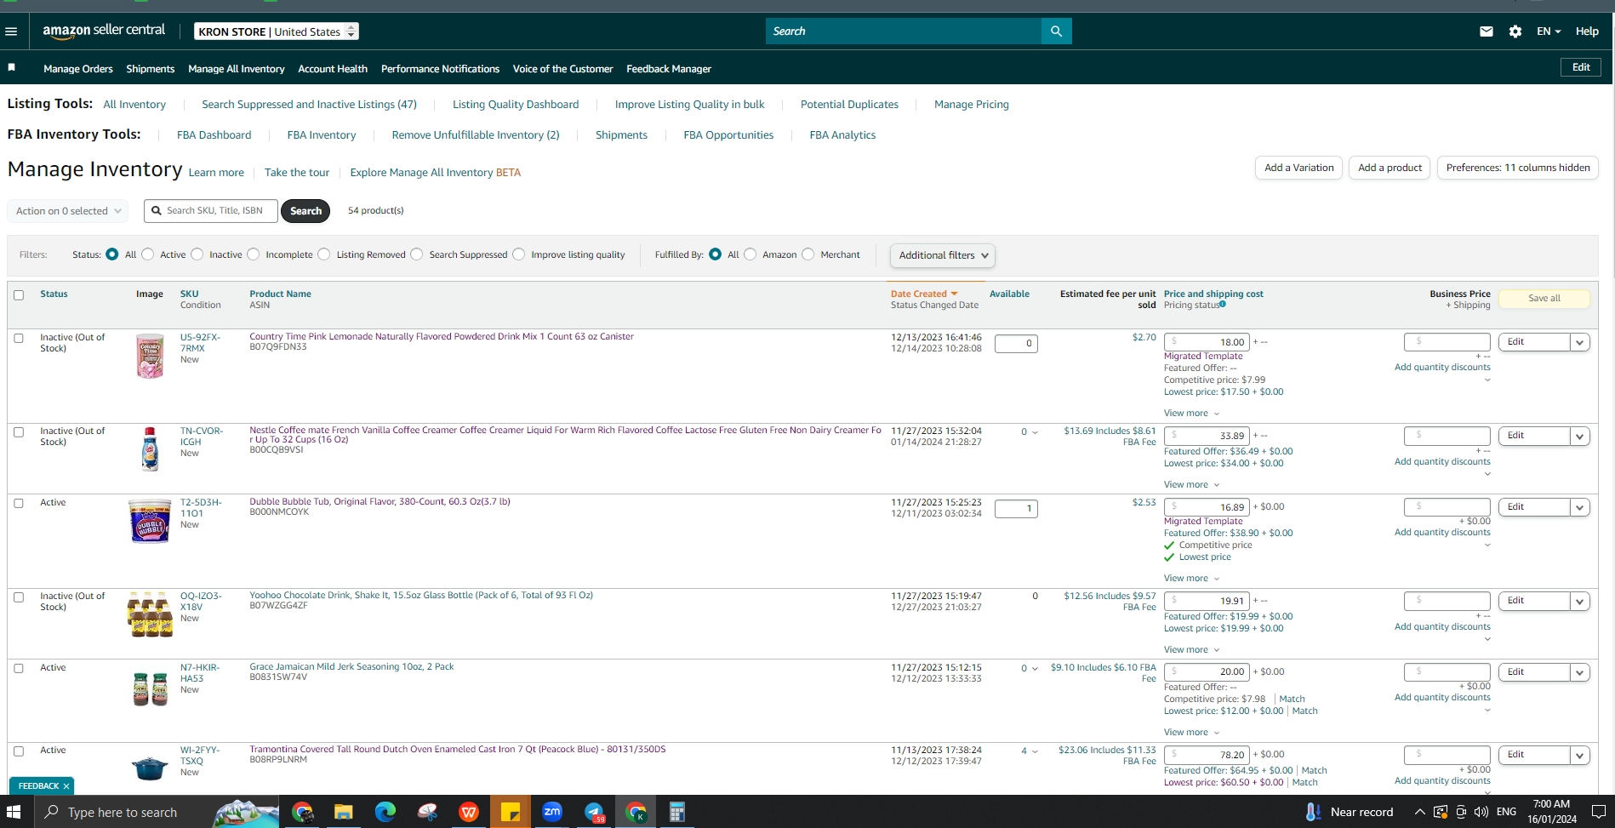Click the Add a product button
The height and width of the screenshot is (828, 1615).
tap(1390, 168)
